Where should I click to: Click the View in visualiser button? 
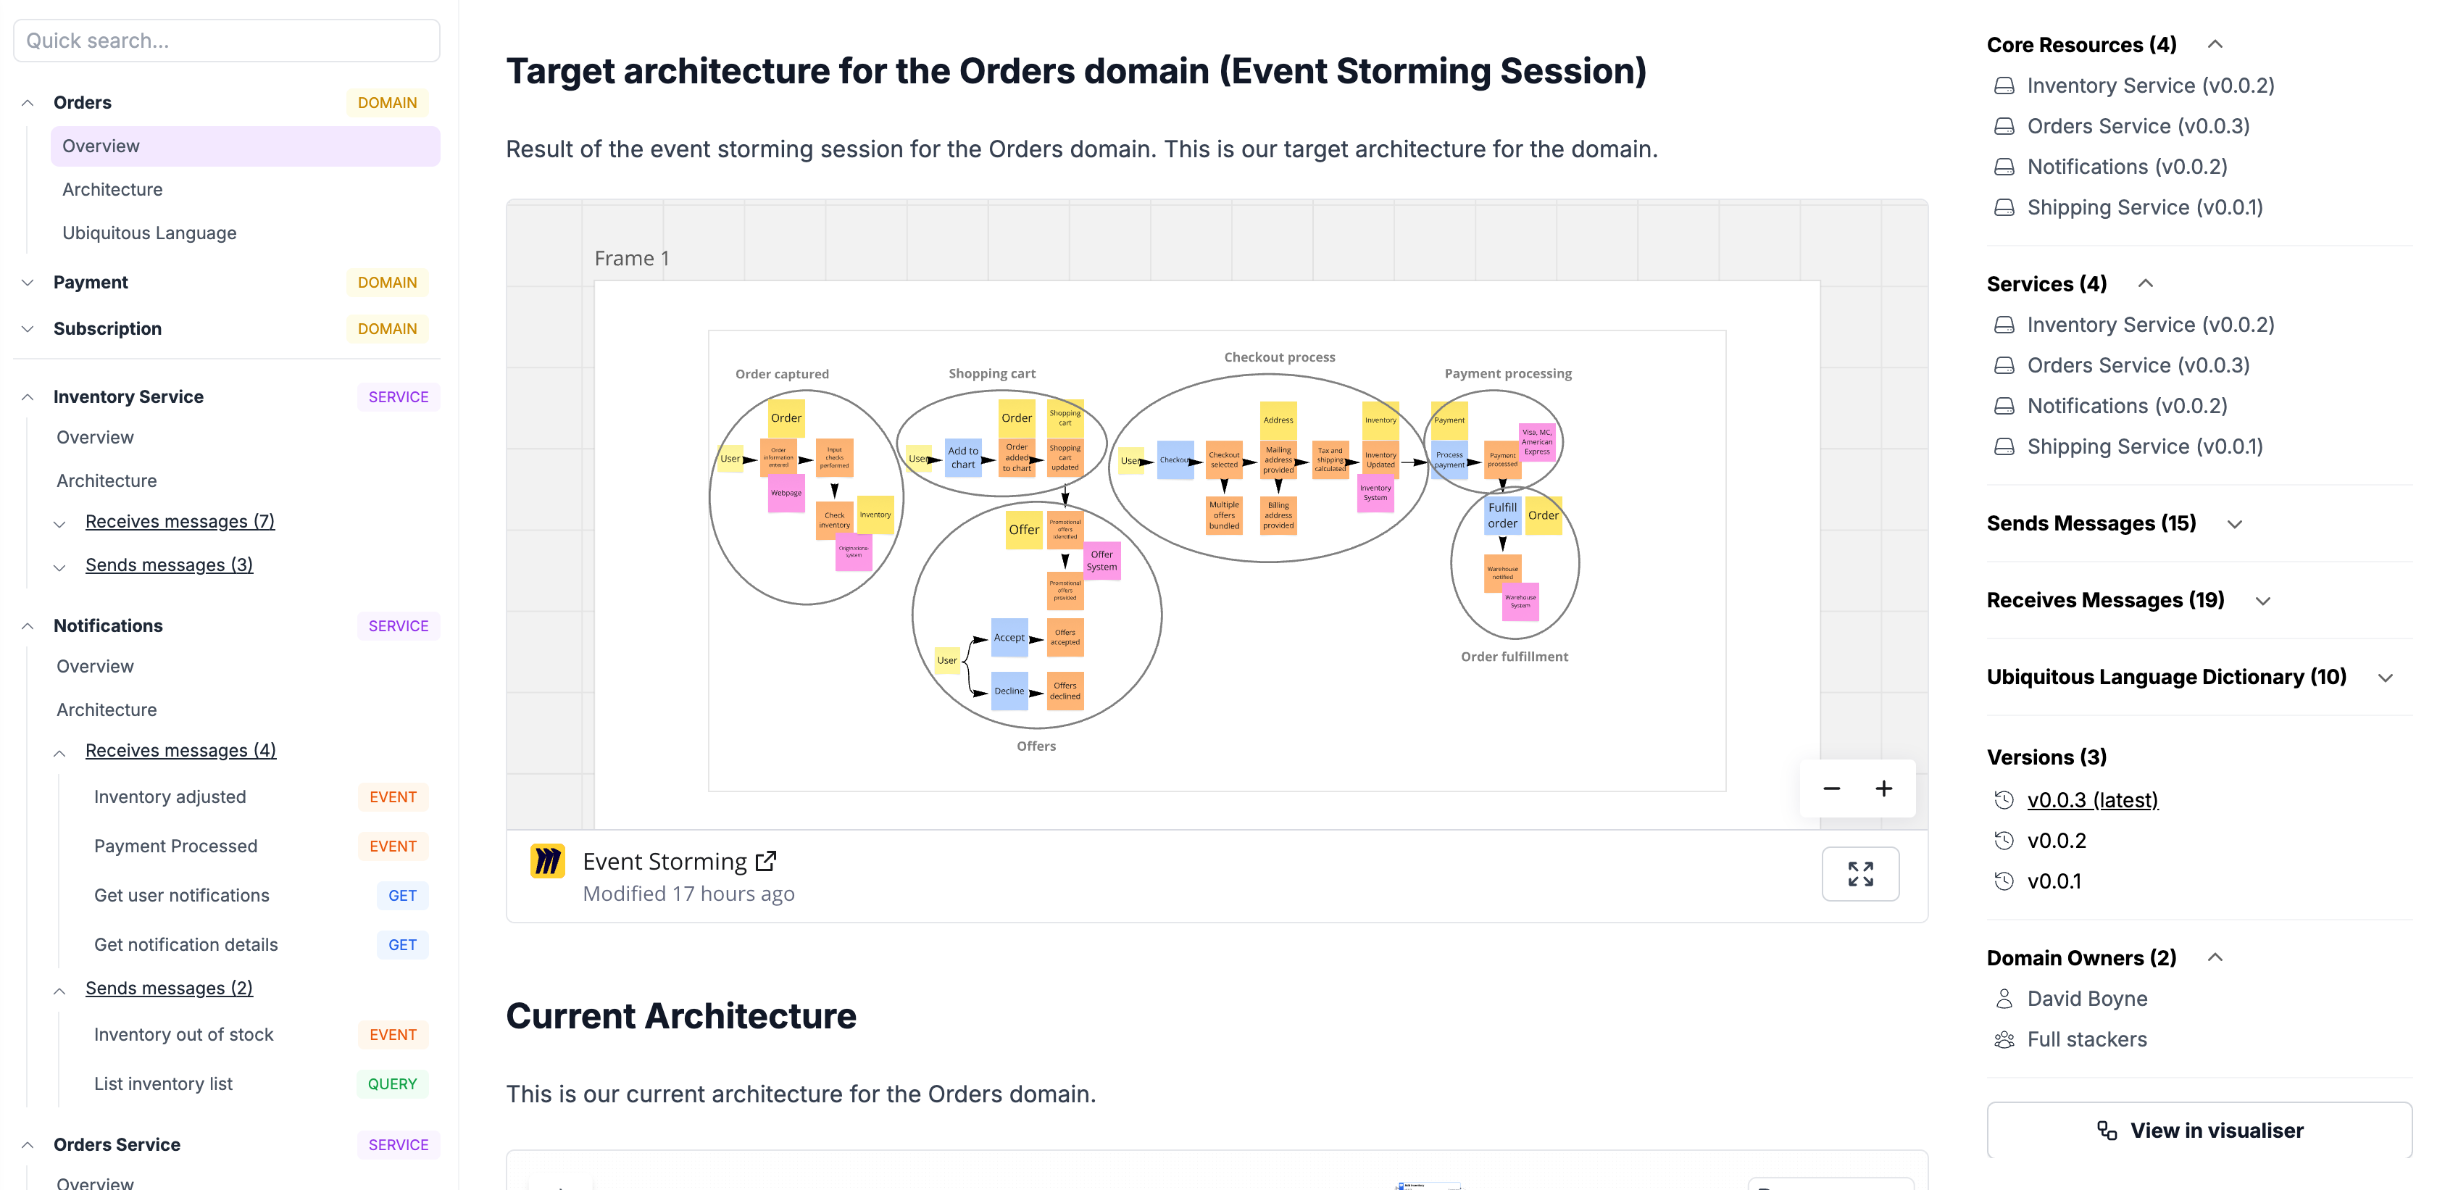pyautogui.click(x=2199, y=1131)
